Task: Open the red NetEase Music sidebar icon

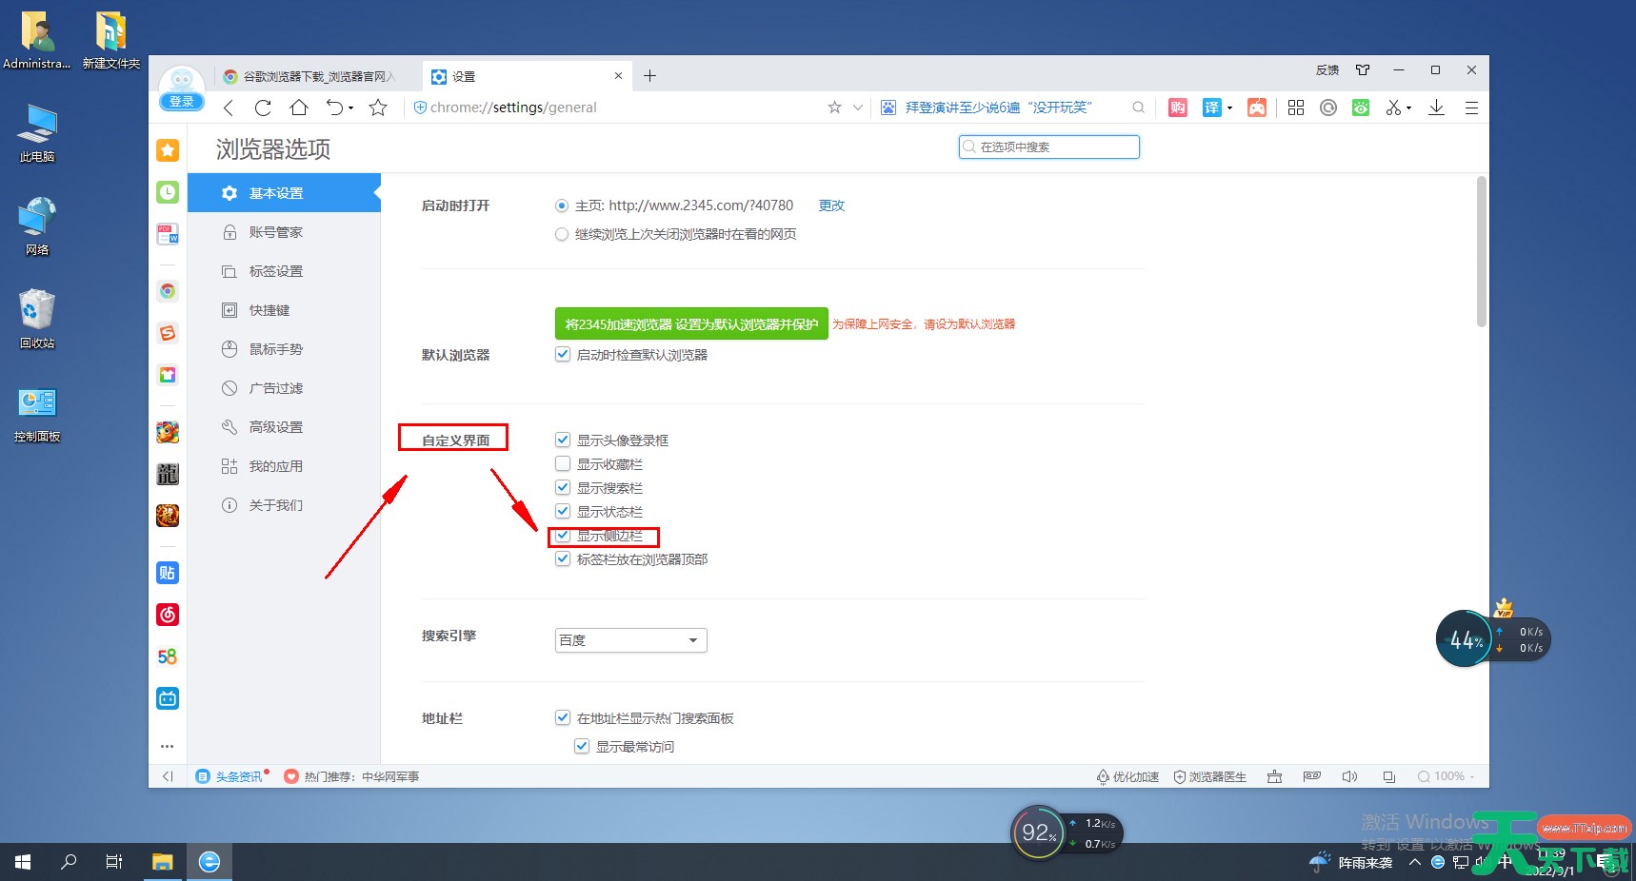Action: click(168, 615)
